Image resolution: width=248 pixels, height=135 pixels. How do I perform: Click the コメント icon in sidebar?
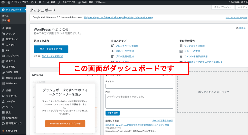(x=3, y=45)
